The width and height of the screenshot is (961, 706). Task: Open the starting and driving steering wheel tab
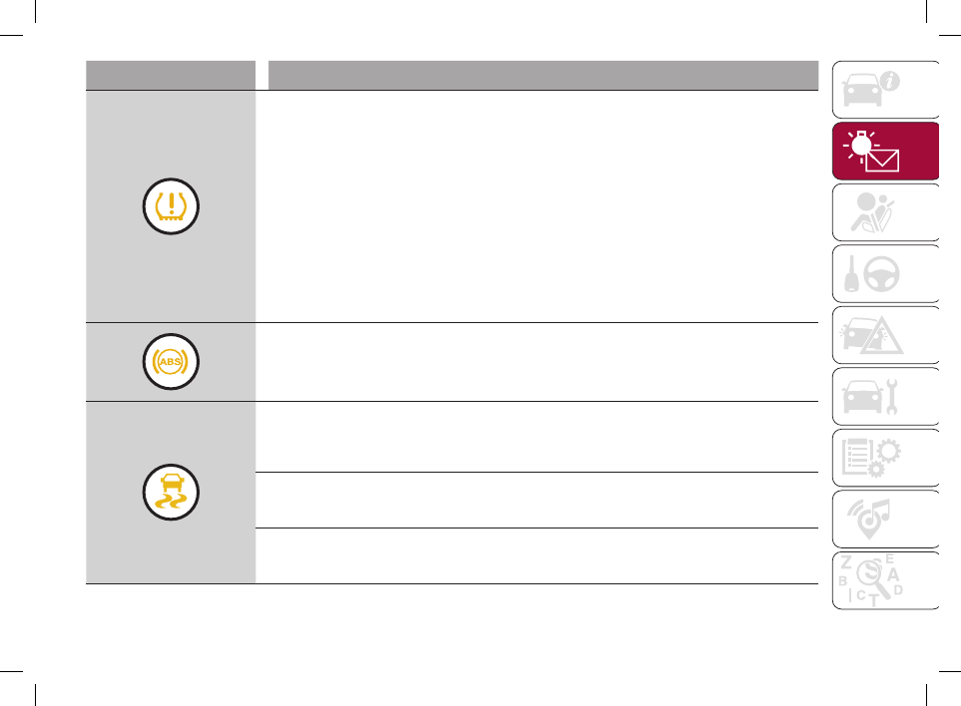tap(885, 273)
